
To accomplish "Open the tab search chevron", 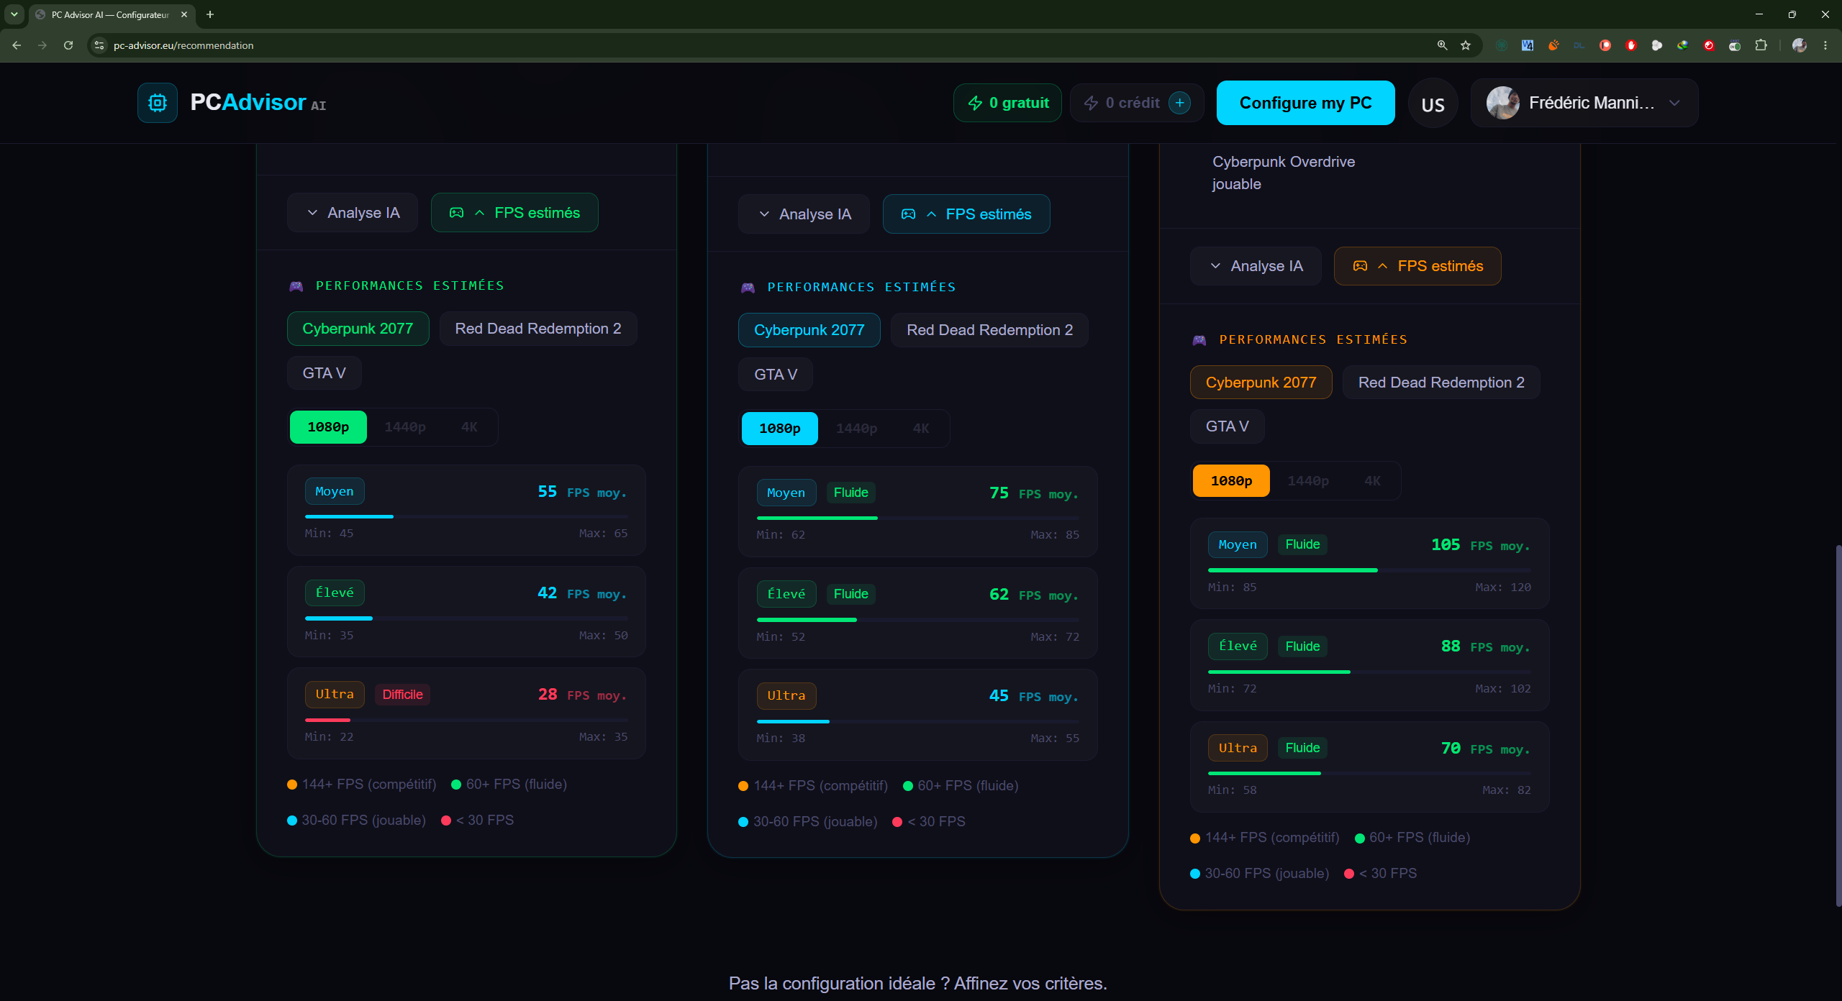I will tap(14, 14).
